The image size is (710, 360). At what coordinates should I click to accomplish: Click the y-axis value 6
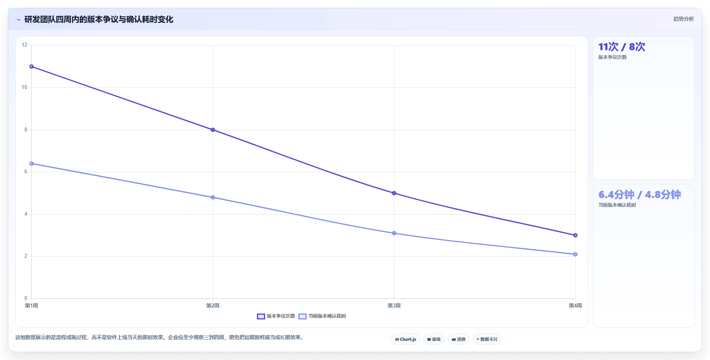click(26, 172)
